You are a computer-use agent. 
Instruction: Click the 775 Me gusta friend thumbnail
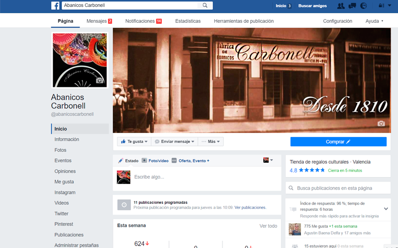(x=295, y=229)
